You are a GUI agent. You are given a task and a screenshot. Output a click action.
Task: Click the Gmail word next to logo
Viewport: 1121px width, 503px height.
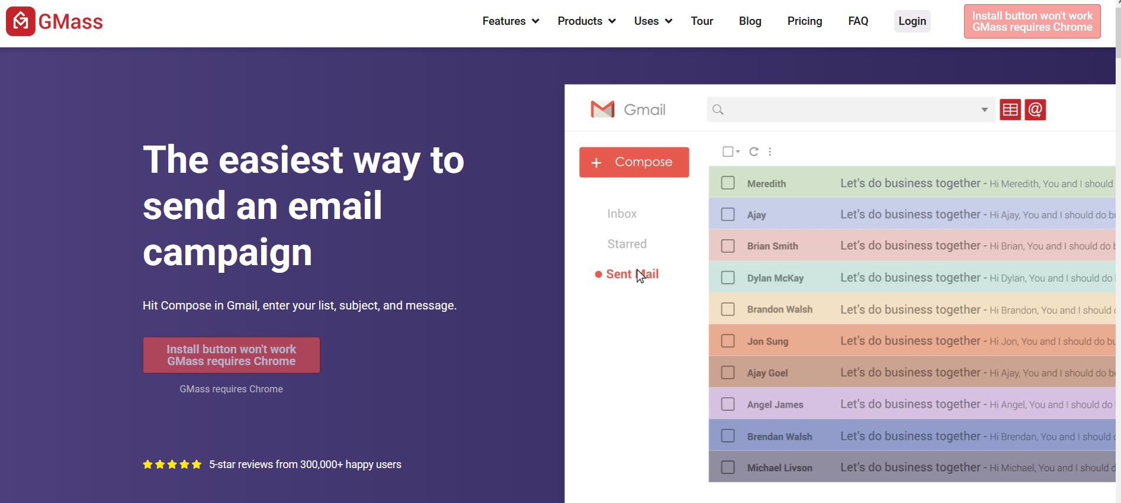click(645, 109)
